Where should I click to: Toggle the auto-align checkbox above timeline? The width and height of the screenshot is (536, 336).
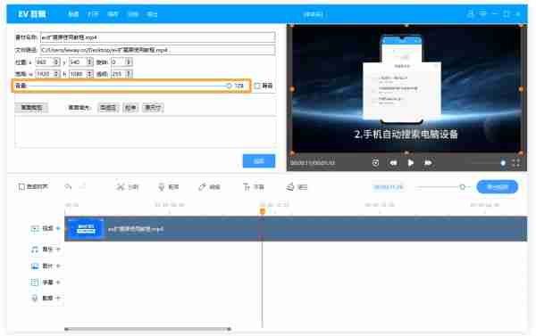pos(21,186)
